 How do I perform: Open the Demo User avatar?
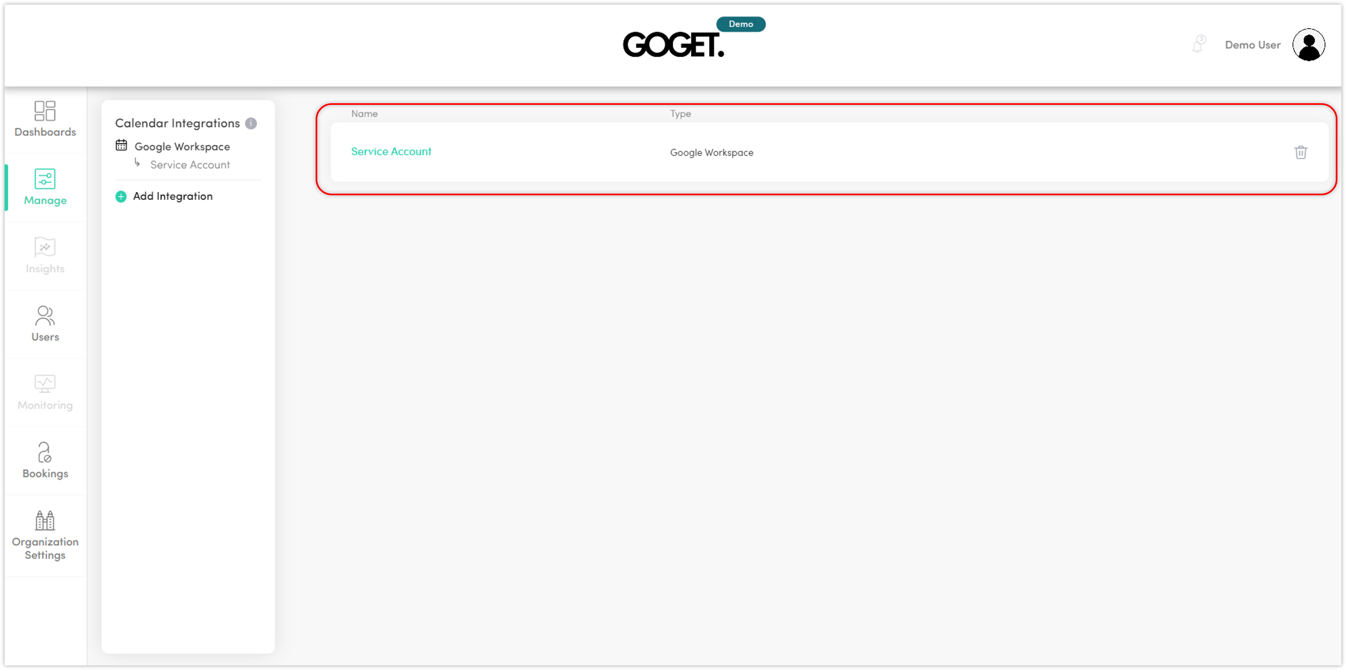[x=1309, y=45]
